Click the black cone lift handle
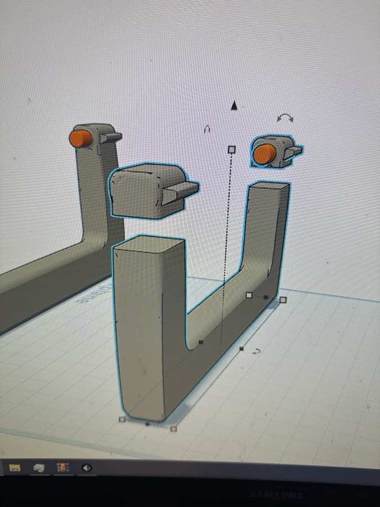The width and height of the screenshot is (380, 507). (x=234, y=105)
